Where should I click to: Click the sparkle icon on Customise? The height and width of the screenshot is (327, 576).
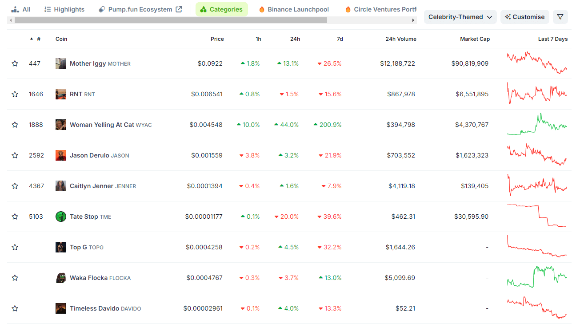pos(508,17)
